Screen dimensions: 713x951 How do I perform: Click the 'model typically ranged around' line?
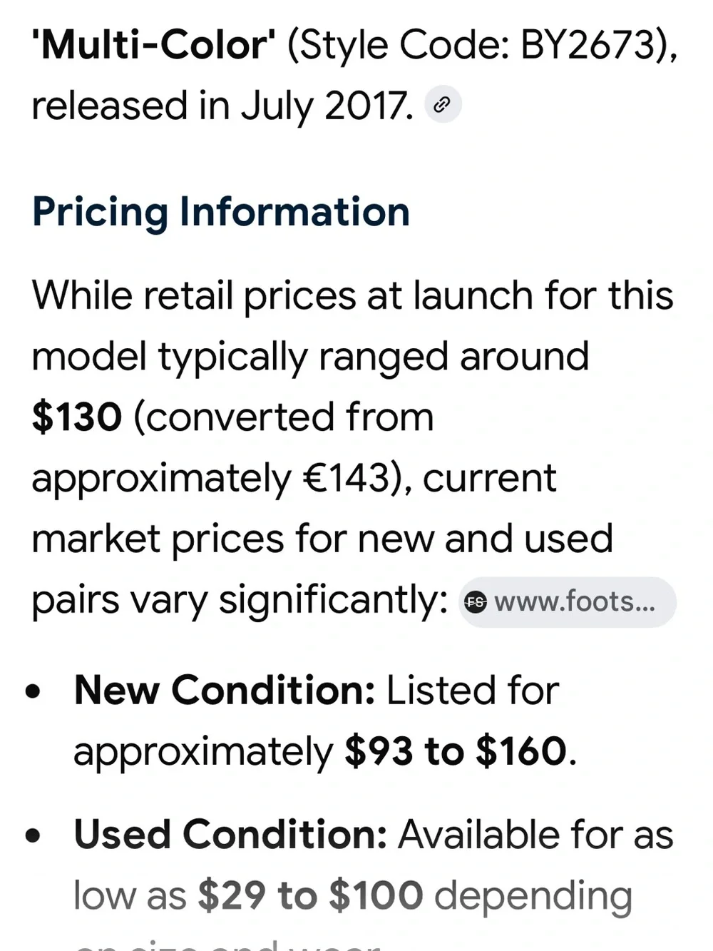(310, 358)
